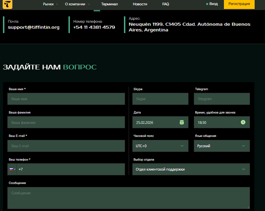The width and height of the screenshot is (265, 211).
Task: Go to Новости page
Action: point(140,4)
